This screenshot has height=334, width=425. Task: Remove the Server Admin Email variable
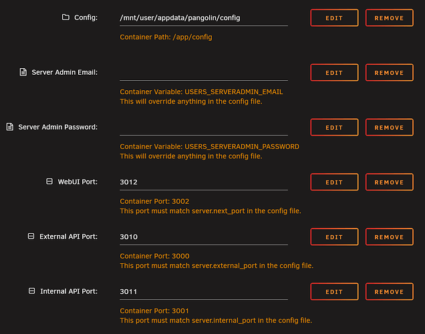point(390,73)
